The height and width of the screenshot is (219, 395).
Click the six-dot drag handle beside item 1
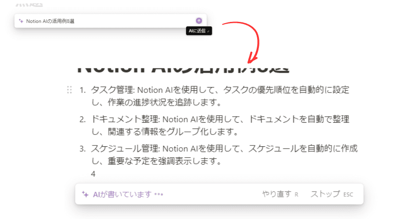pyautogui.click(x=69, y=90)
